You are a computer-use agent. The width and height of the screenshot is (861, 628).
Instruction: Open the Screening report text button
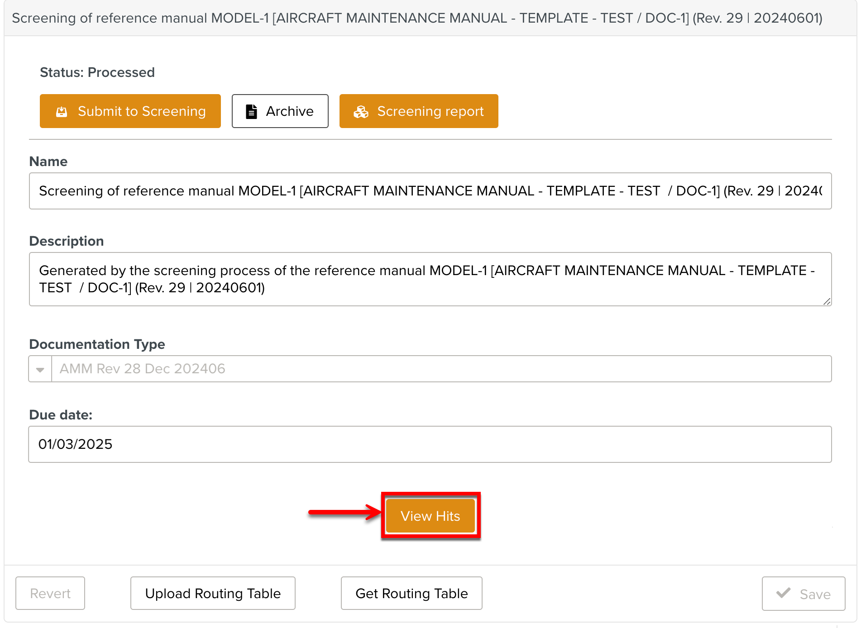pos(430,111)
